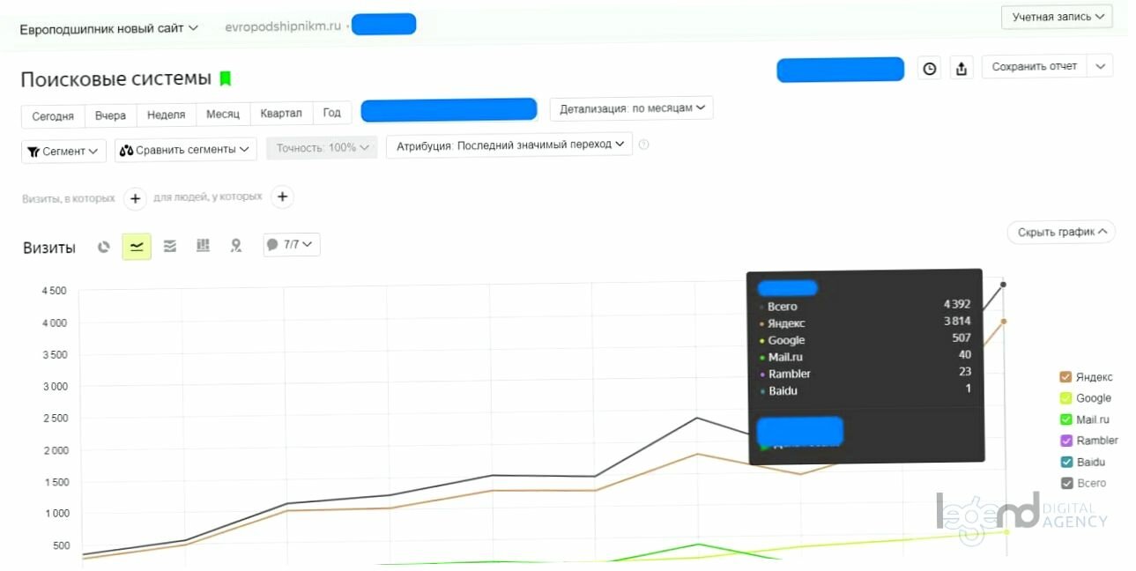Open the report history clock icon
This screenshot has height=571, width=1136.
929,68
